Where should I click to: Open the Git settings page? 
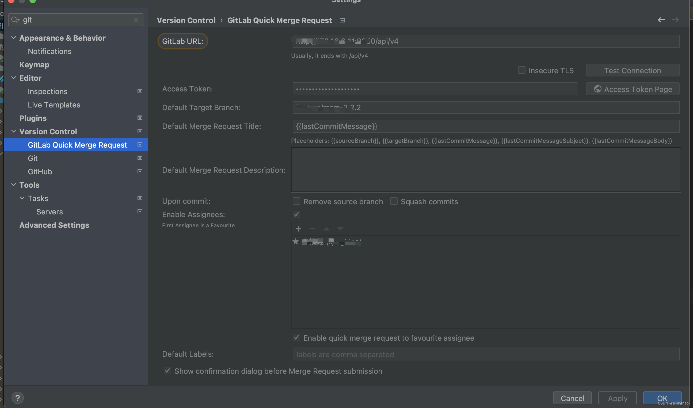point(32,158)
